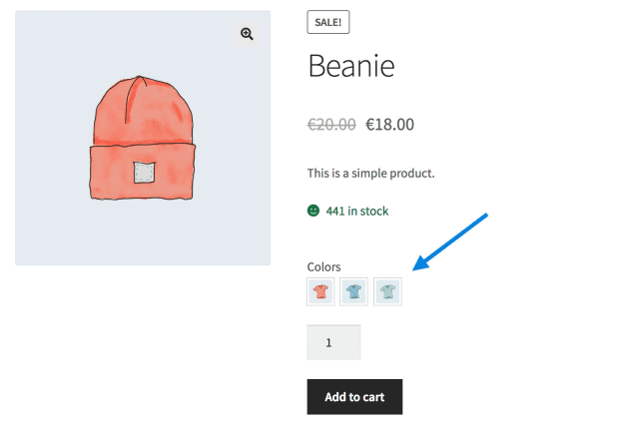Select the teal t-shirt color swatch
Screen dimensions: 619x428
387,291
